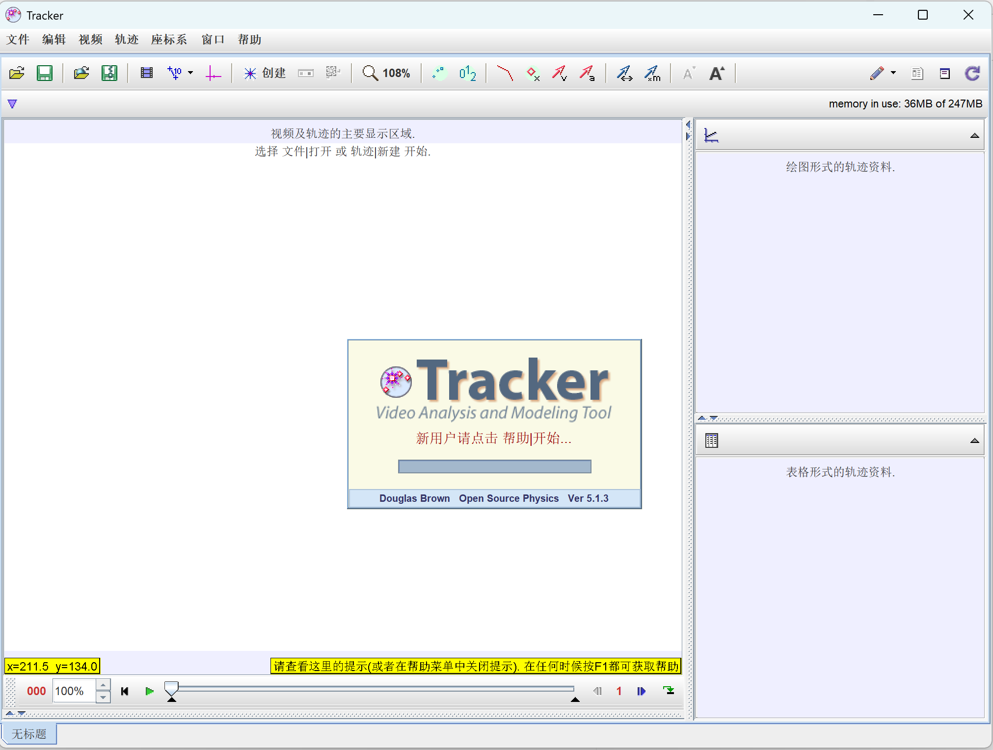Show acceleration vectors with the a-arrow icon
Viewport: 993px width, 750px height.
[588, 73]
